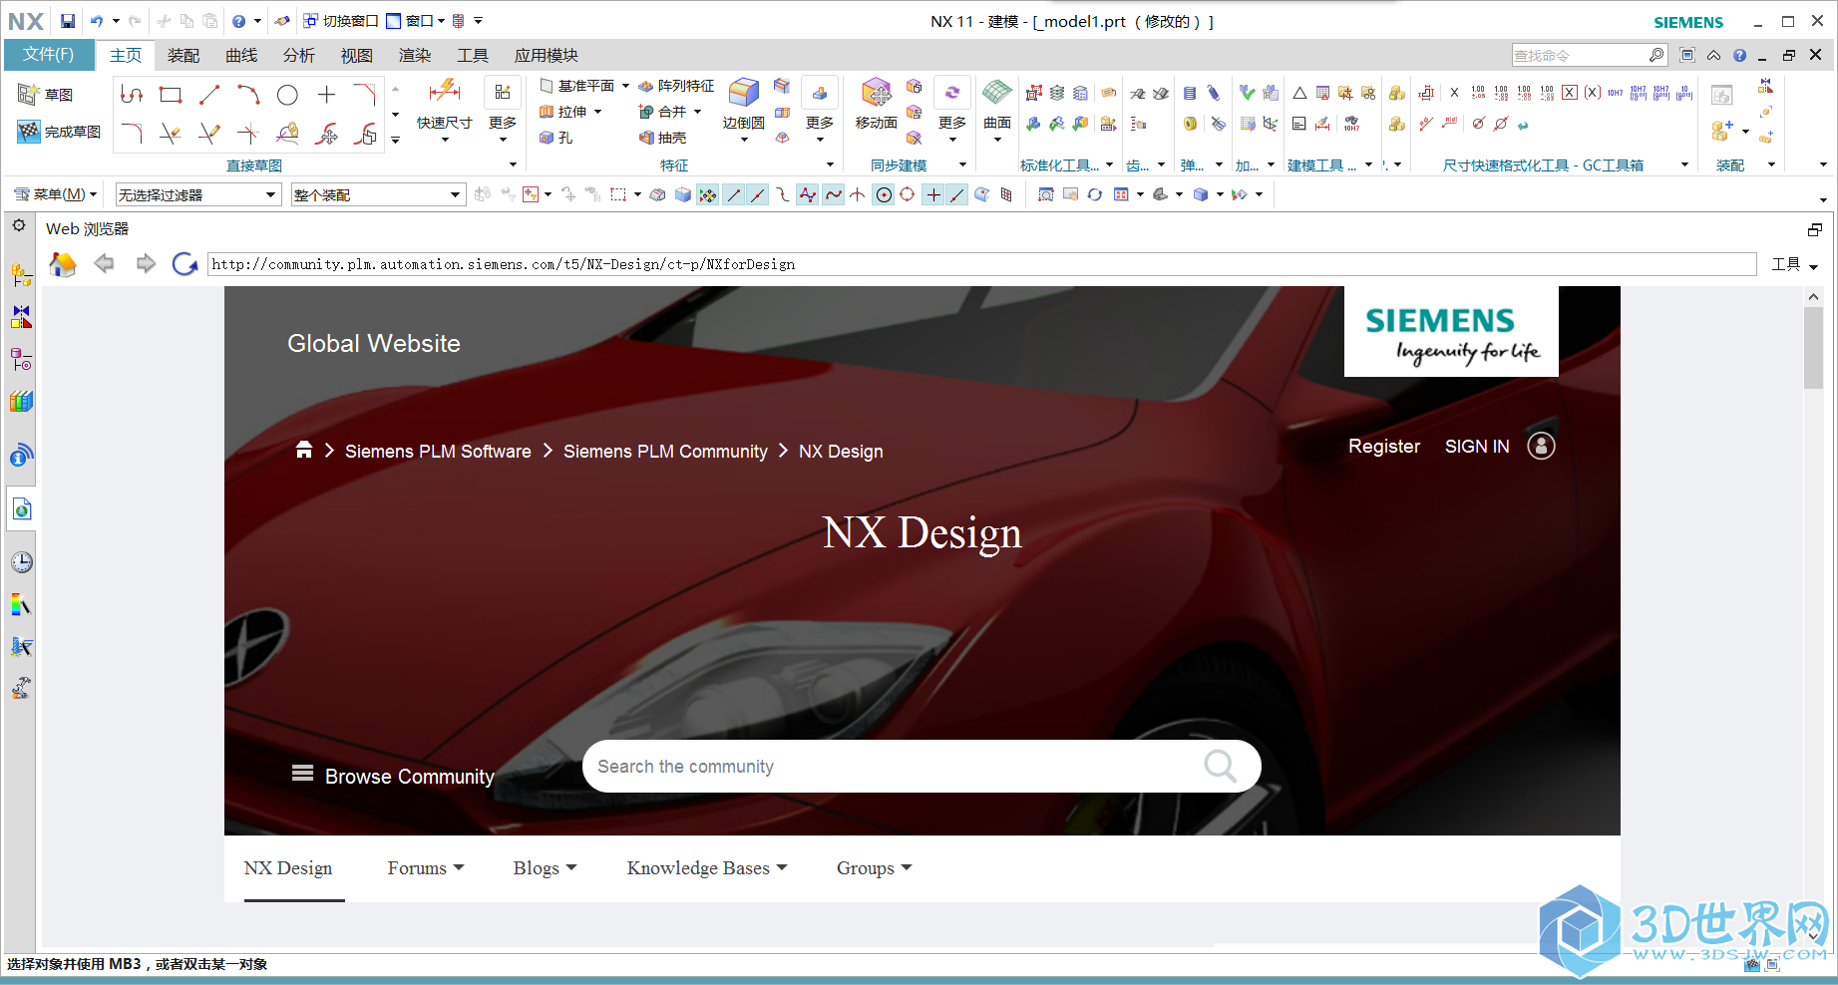Click the browser Back arrow
The width and height of the screenshot is (1838, 985).
point(104,263)
